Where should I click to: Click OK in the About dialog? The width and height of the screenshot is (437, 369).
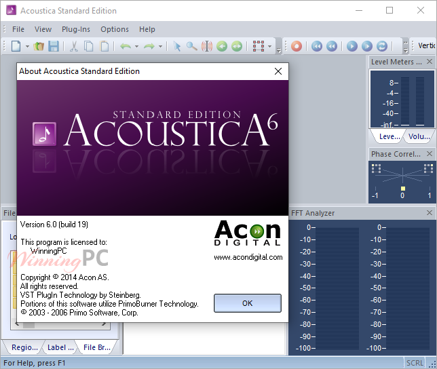tap(248, 303)
